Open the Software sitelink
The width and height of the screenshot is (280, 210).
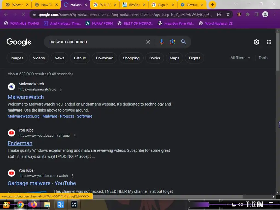click(84, 116)
